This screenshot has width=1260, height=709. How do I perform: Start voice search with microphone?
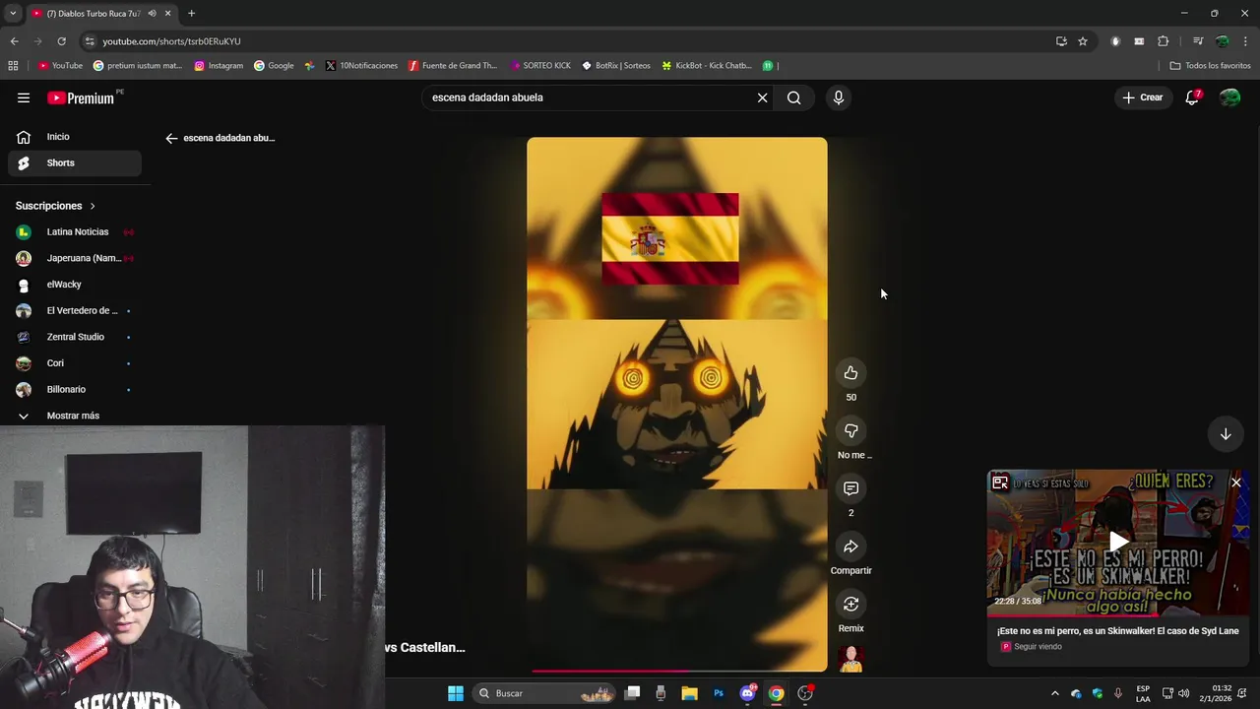tap(839, 97)
